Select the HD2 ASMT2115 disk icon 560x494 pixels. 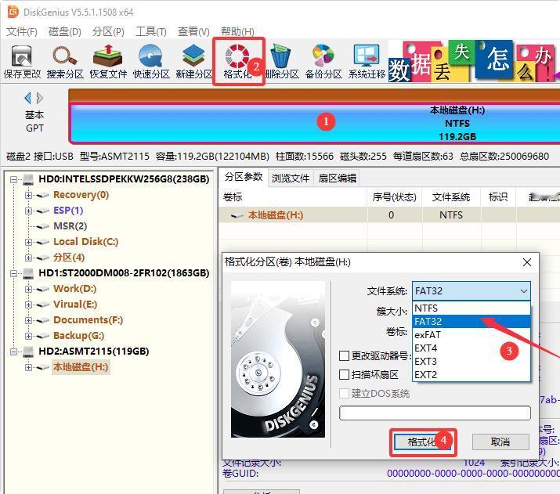pyautogui.click(x=28, y=352)
